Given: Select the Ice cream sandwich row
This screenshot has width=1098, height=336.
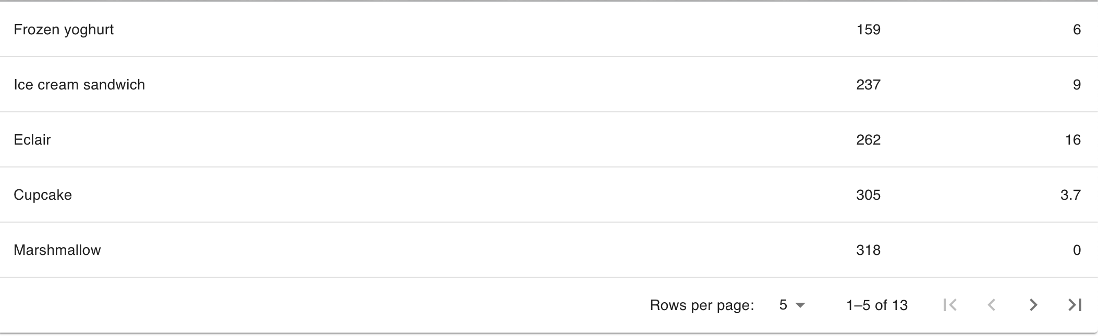Looking at the screenshot, I should (79, 85).
